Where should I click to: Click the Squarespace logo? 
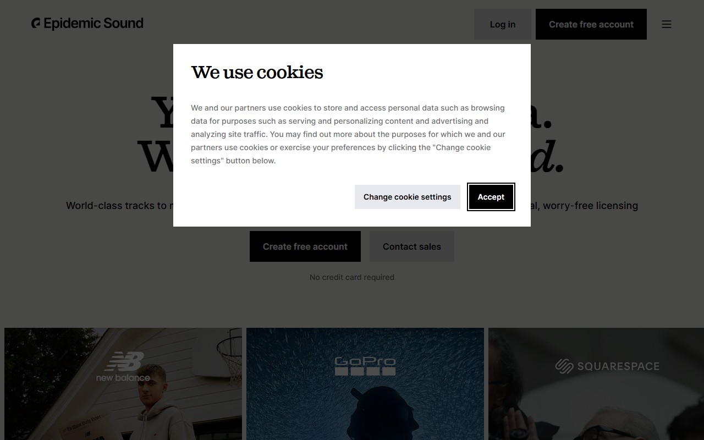(x=607, y=366)
